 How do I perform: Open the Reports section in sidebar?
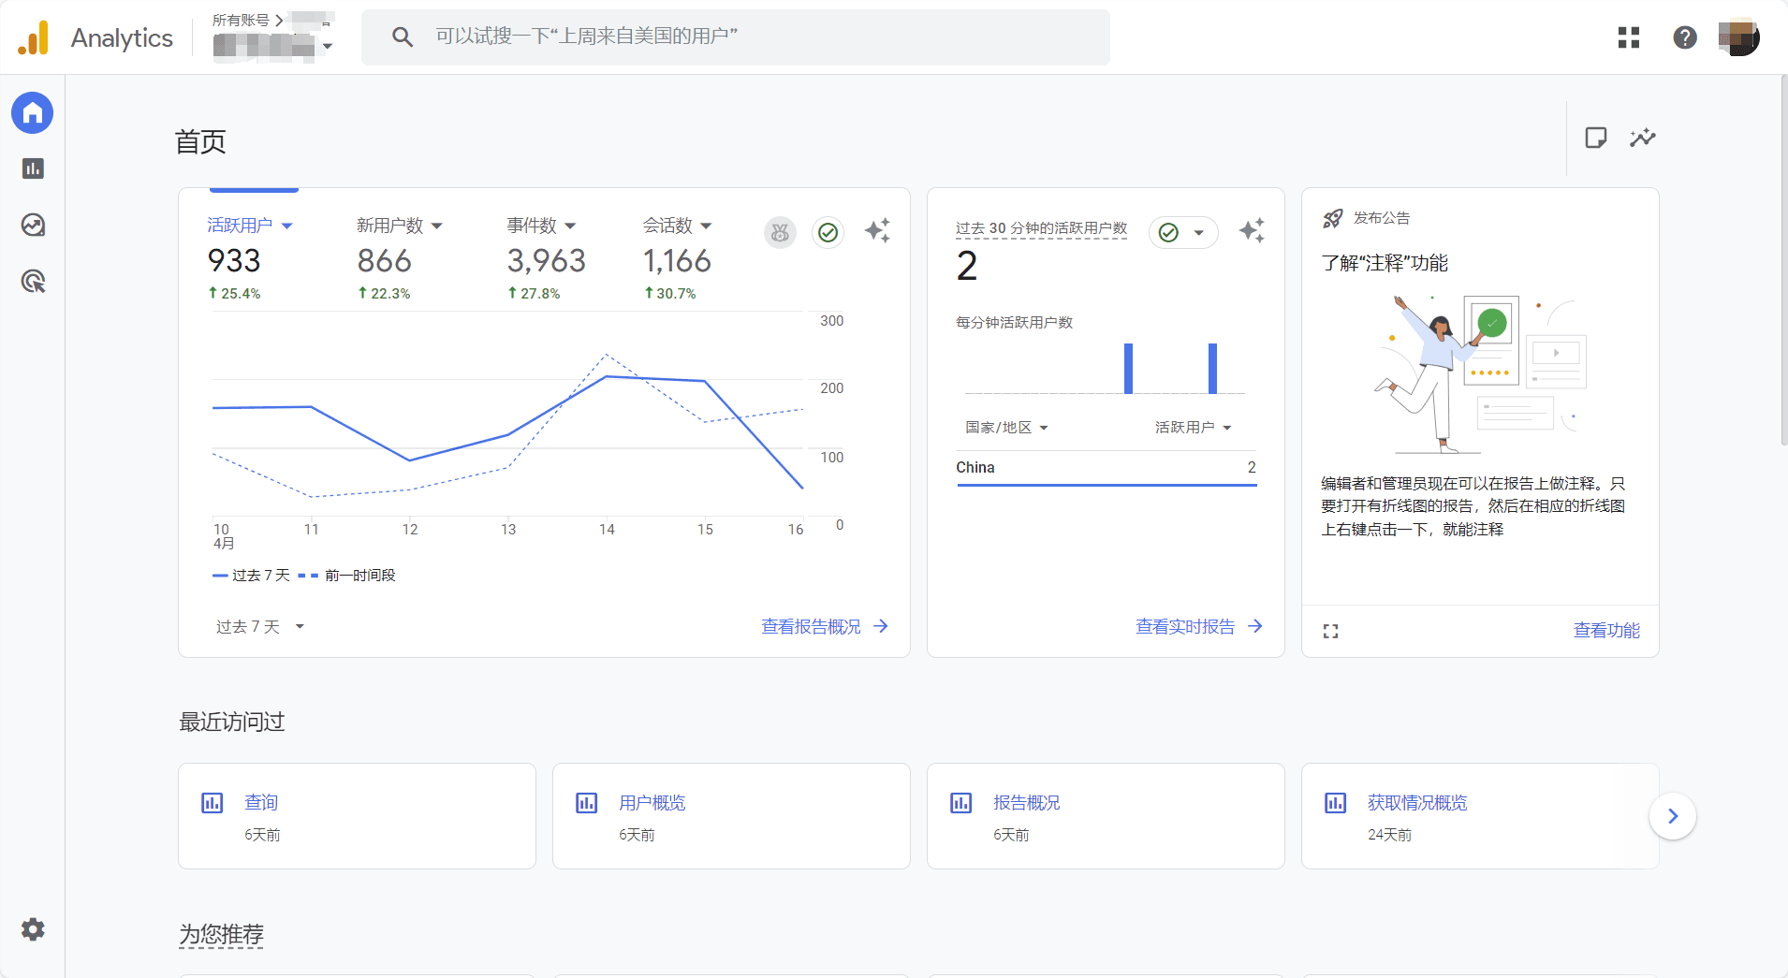point(33,168)
